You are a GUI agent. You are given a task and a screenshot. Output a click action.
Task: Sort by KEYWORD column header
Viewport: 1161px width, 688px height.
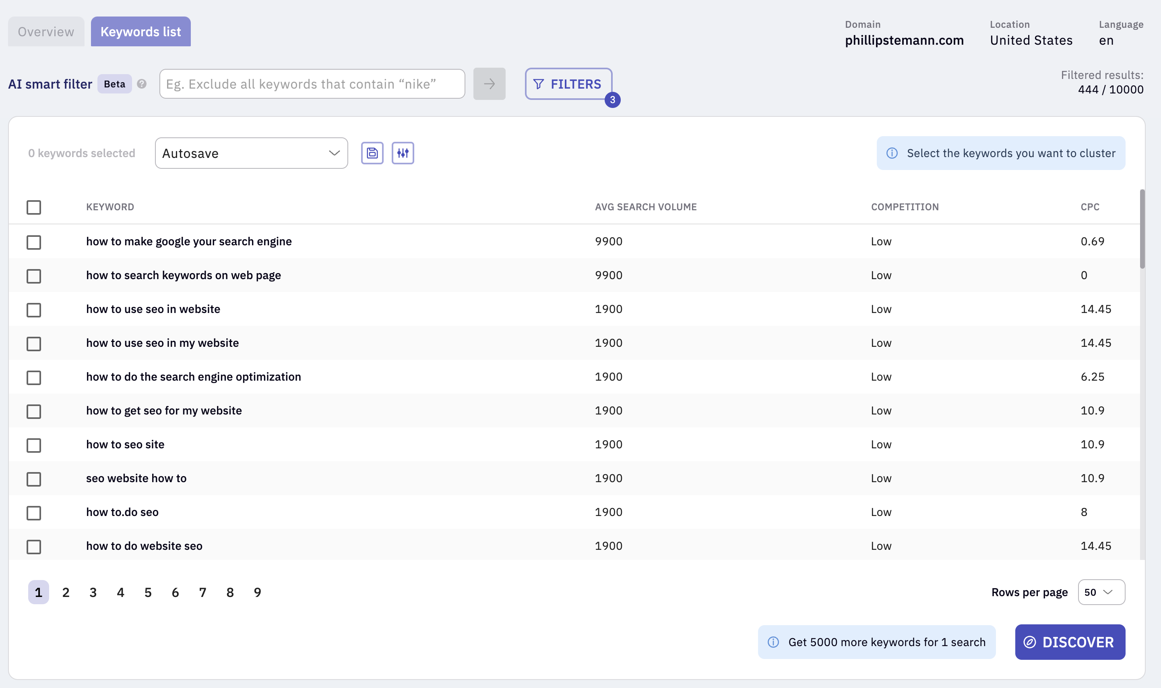110,207
